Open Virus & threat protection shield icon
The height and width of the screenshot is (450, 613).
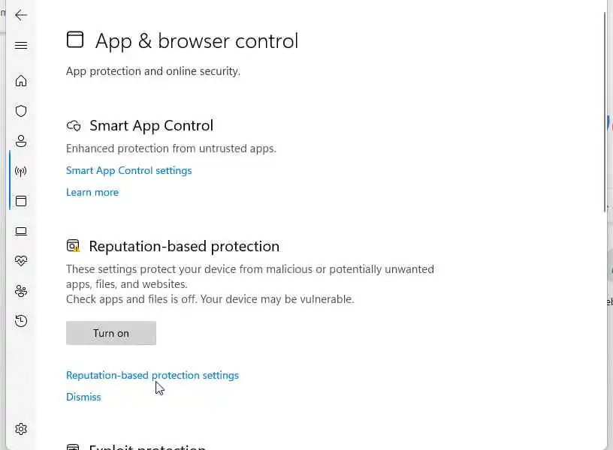[21, 111]
